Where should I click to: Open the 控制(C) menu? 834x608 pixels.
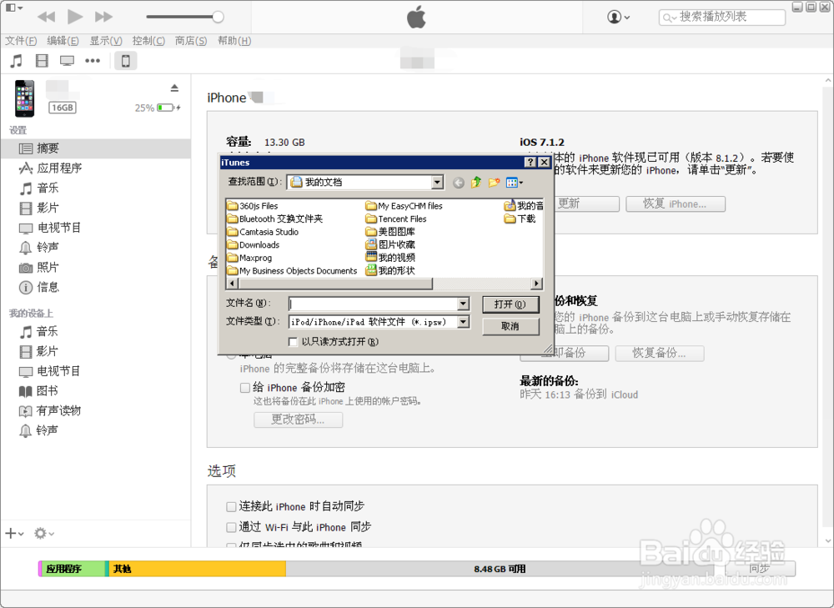pyautogui.click(x=148, y=41)
